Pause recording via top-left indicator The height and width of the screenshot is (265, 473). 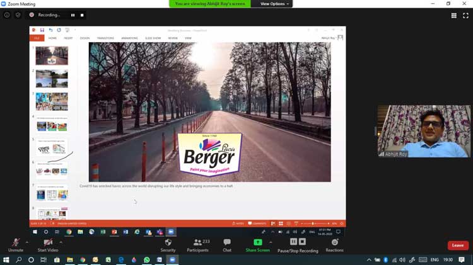(73, 15)
